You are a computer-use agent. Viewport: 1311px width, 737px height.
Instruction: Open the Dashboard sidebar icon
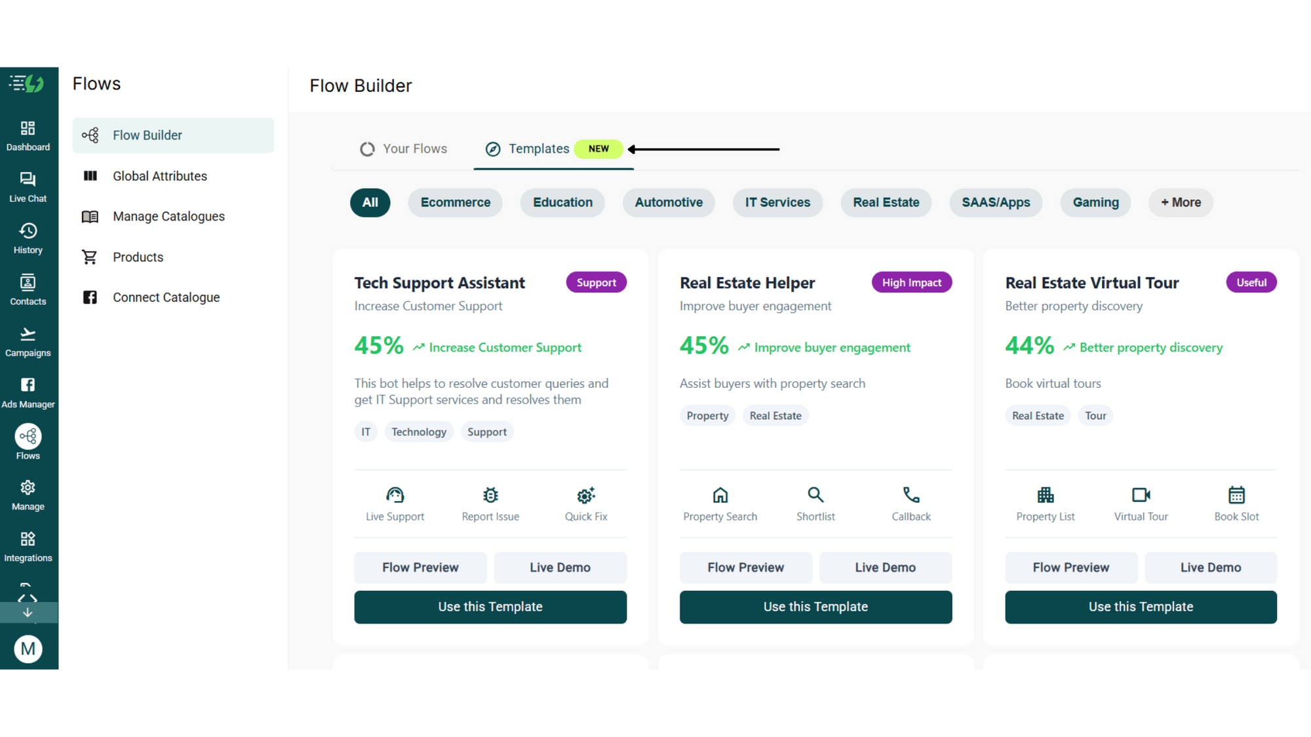(28, 136)
